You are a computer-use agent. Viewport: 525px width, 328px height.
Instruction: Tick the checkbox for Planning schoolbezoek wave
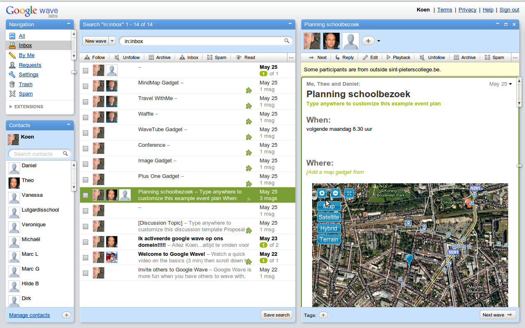[85, 195]
